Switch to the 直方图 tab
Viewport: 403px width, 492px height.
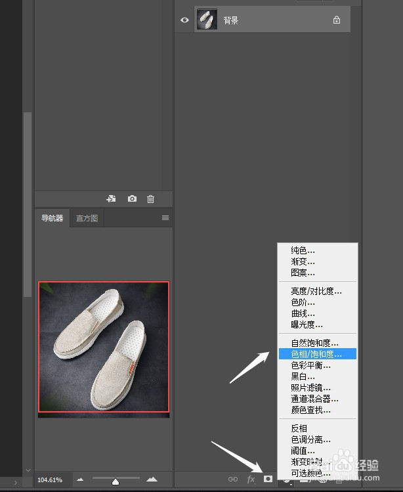[x=87, y=218]
